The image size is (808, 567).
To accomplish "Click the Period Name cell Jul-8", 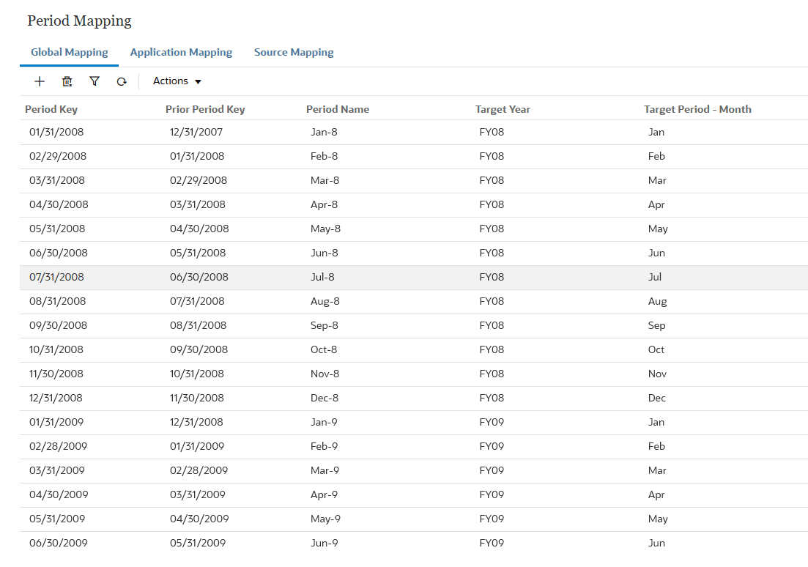I will pos(325,278).
